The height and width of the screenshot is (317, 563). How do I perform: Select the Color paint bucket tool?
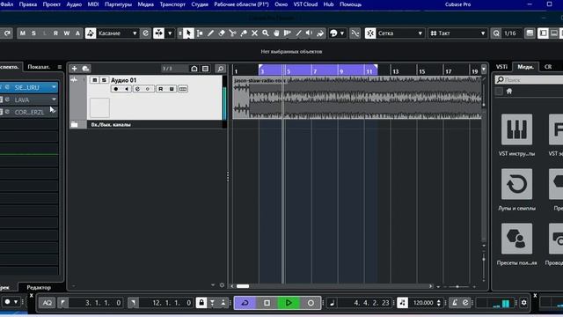coord(320,33)
